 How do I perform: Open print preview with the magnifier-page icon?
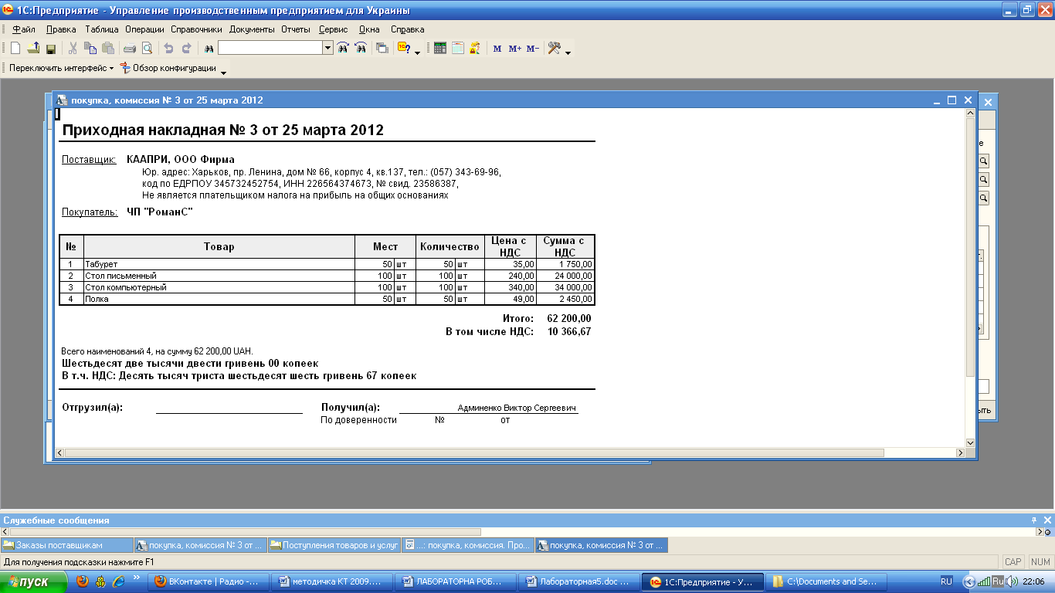[147, 48]
